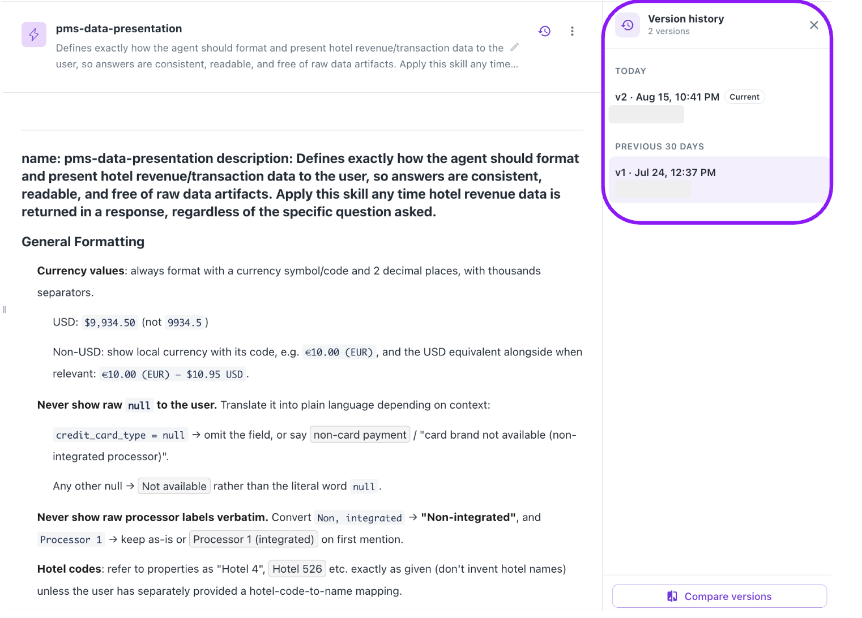Select version v1 Jul 24, 12:37 PM
The width and height of the screenshot is (862, 618).
(x=716, y=180)
